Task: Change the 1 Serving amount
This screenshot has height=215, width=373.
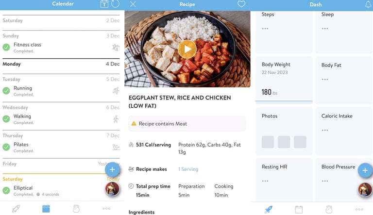Action: [x=188, y=169]
